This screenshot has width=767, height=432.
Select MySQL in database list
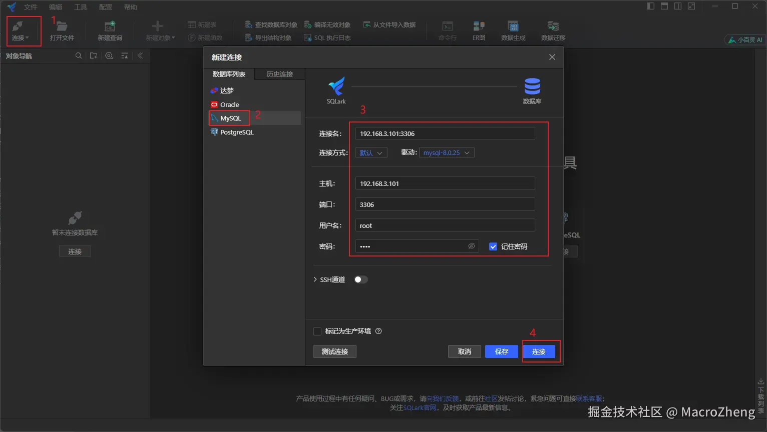coord(255,118)
